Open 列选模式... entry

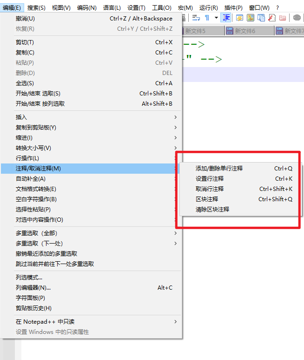tap(91, 278)
